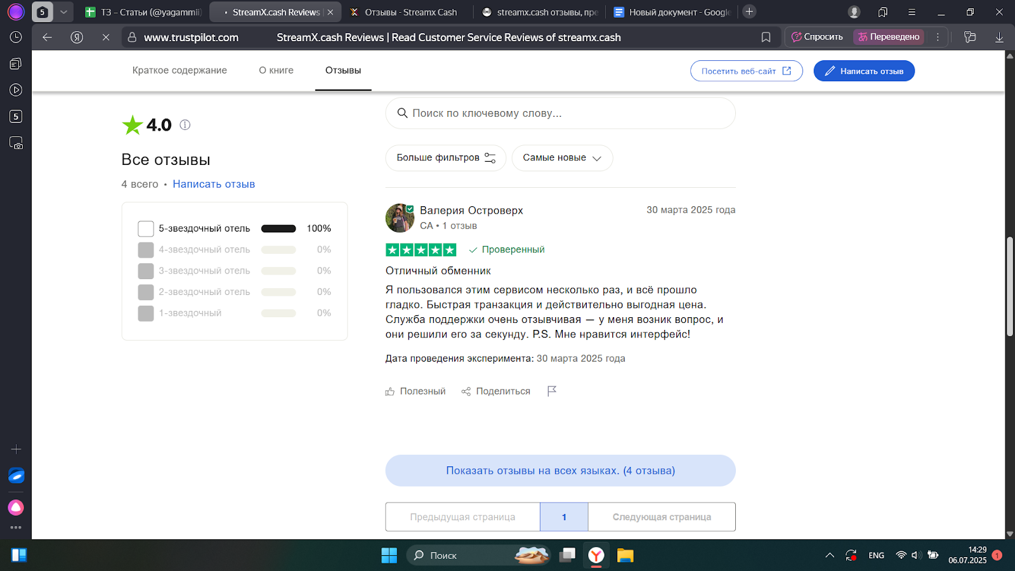Open File Explorer from taskbar

(x=625, y=555)
